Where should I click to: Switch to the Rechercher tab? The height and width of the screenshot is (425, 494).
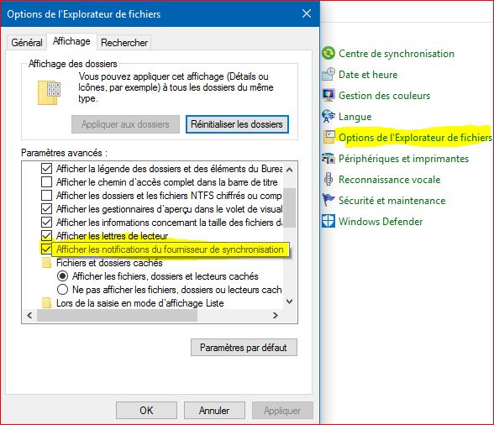click(124, 43)
